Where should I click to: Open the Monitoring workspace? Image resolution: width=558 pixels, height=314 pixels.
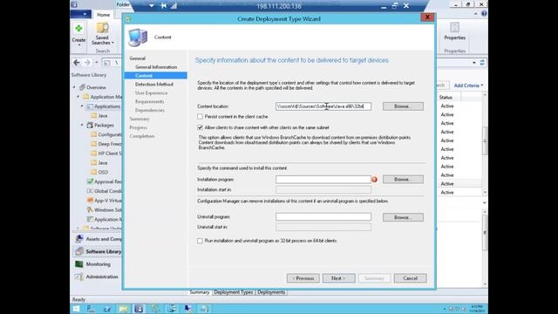[x=98, y=264]
